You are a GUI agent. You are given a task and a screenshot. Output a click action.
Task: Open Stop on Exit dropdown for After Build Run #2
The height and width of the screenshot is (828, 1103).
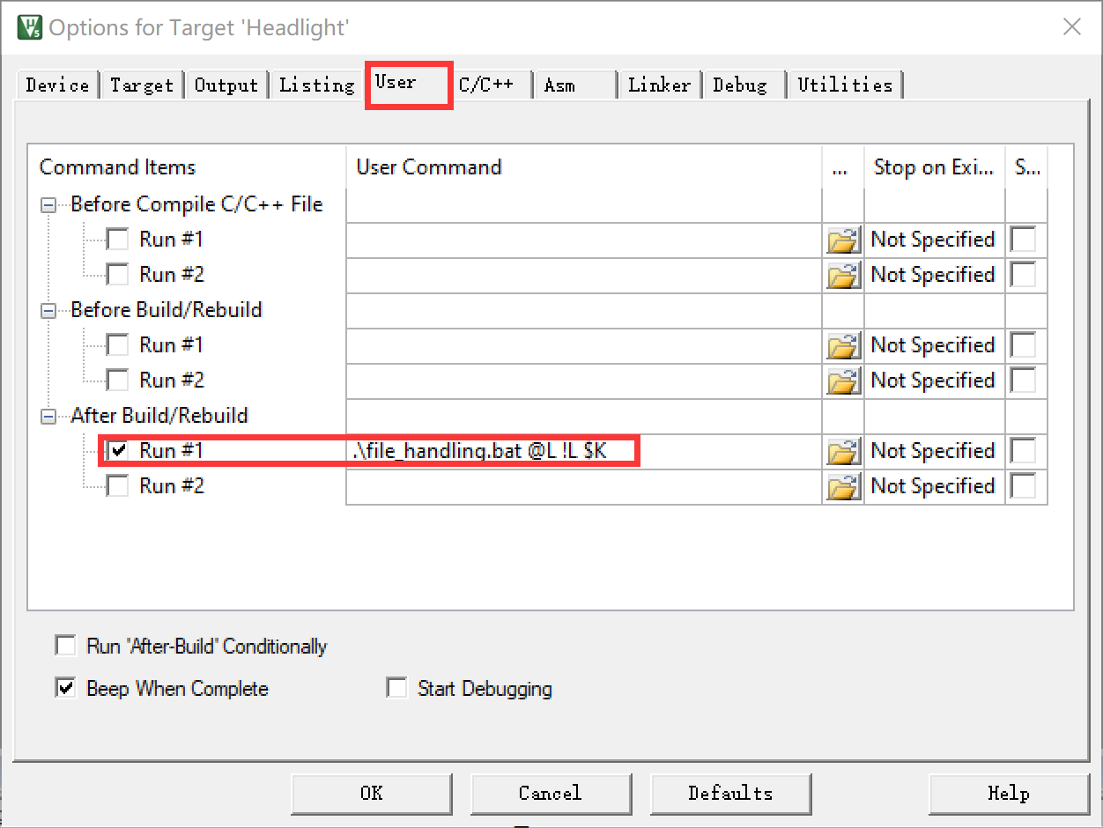[934, 486]
